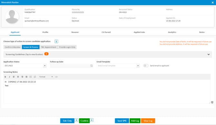The height and width of the screenshot is (125, 216).
Task: Insert numbered list in notes editor
Action: click(x=35, y=77)
